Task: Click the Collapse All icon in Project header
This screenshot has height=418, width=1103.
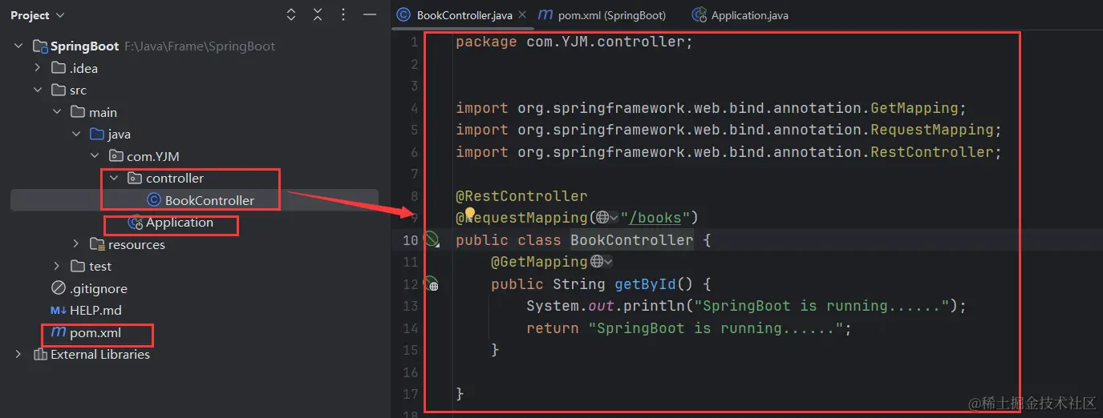Action: [318, 15]
